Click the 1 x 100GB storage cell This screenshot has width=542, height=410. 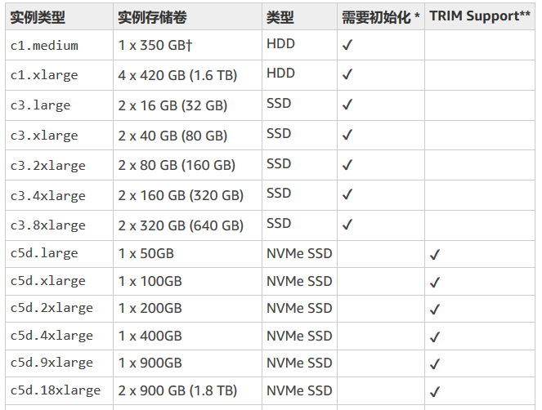click(x=150, y=281)
